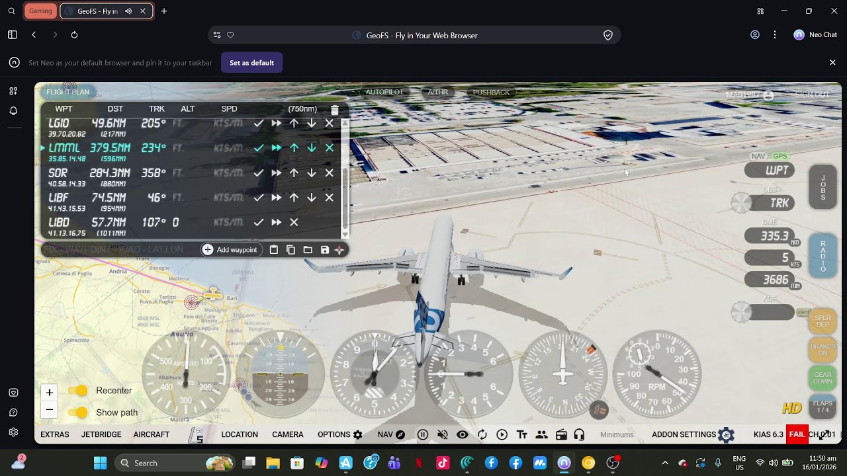847x476 pixels.
Task: Move the LIBF waypoint down
Action: pos(312,198)
